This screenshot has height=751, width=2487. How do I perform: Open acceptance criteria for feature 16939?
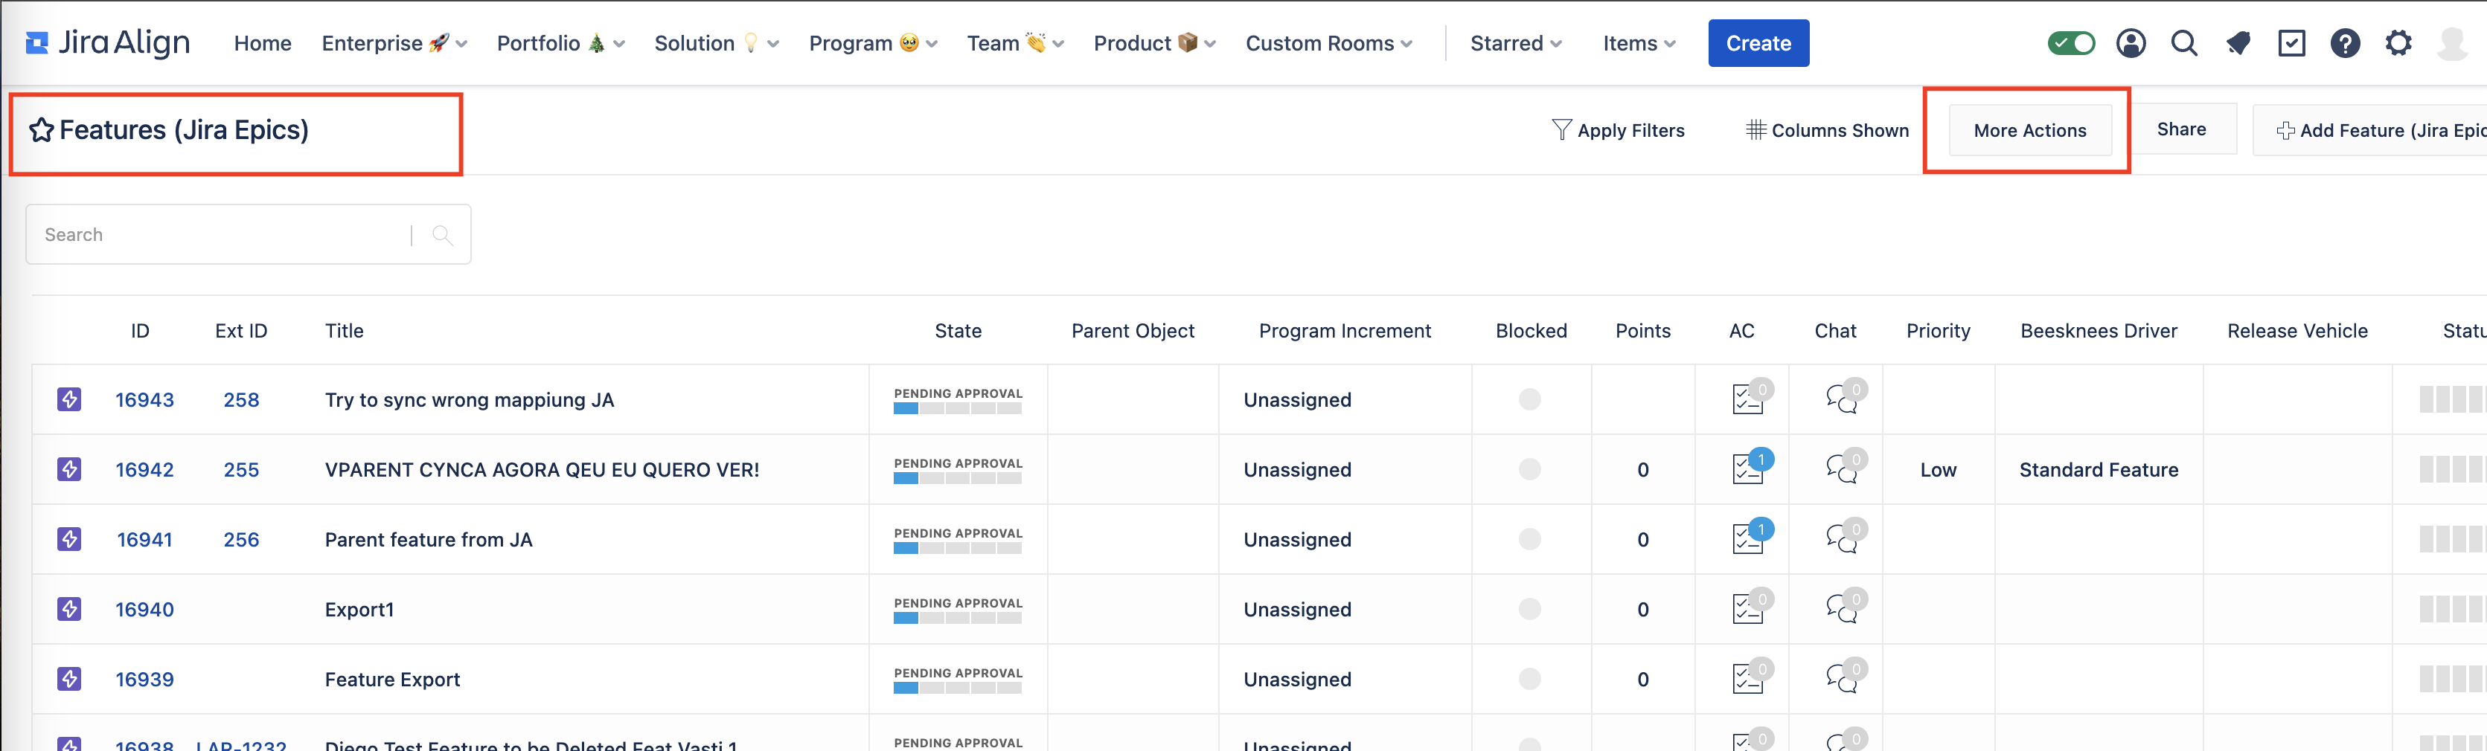1749,677
